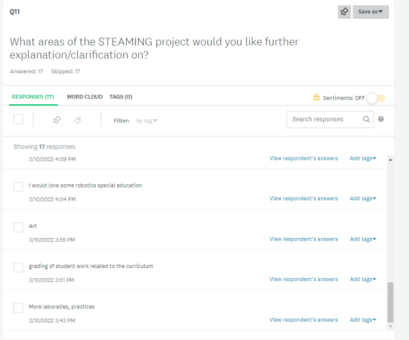
Task: Click the scrollbar up arrow in responses list
Action: click(x=390, y=160)
